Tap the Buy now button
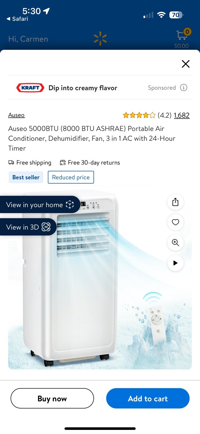This screenshot has width=200, height=434. pos(52,398)
